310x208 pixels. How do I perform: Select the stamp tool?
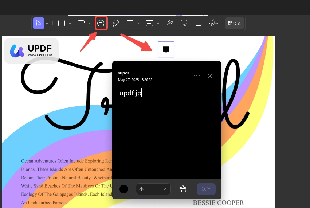[199, 23]
